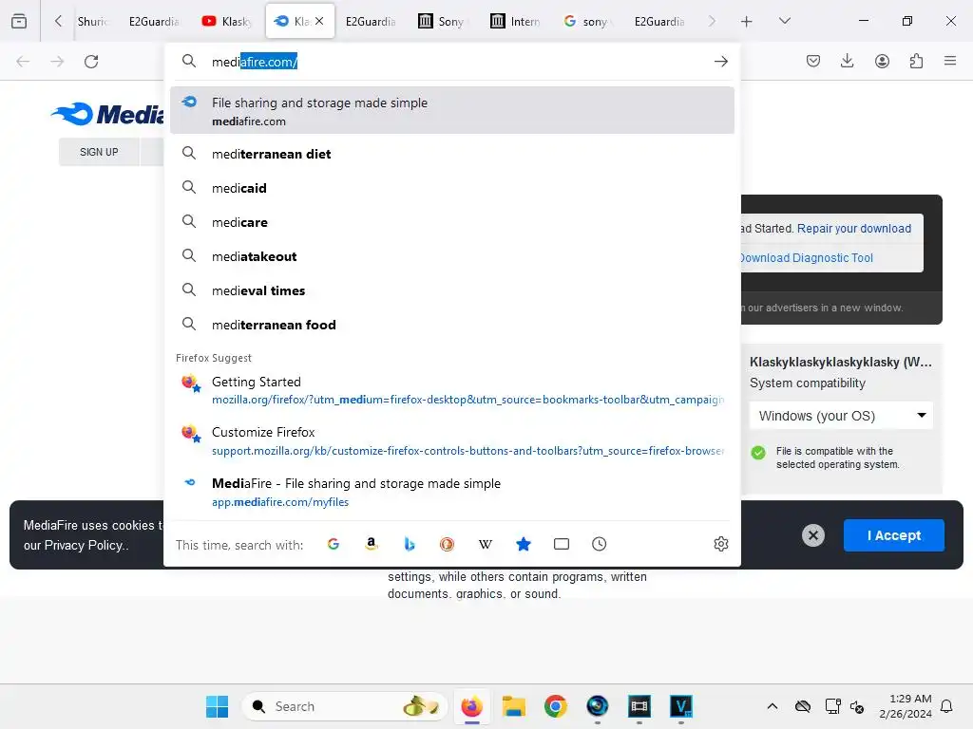Open Firefox View icon
The image size is (973, 729).
[19, 21]
